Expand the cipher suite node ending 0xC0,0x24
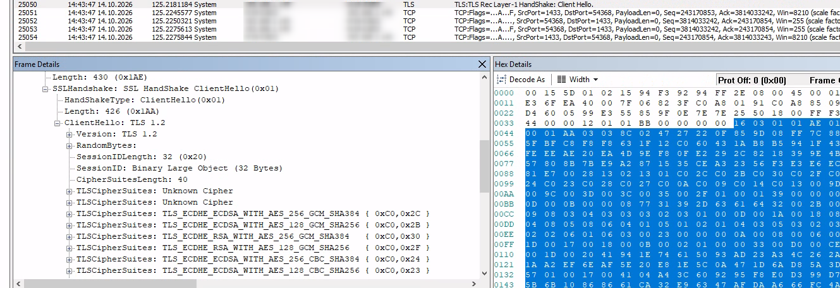840x288 pixels. (x=70, y=260)
